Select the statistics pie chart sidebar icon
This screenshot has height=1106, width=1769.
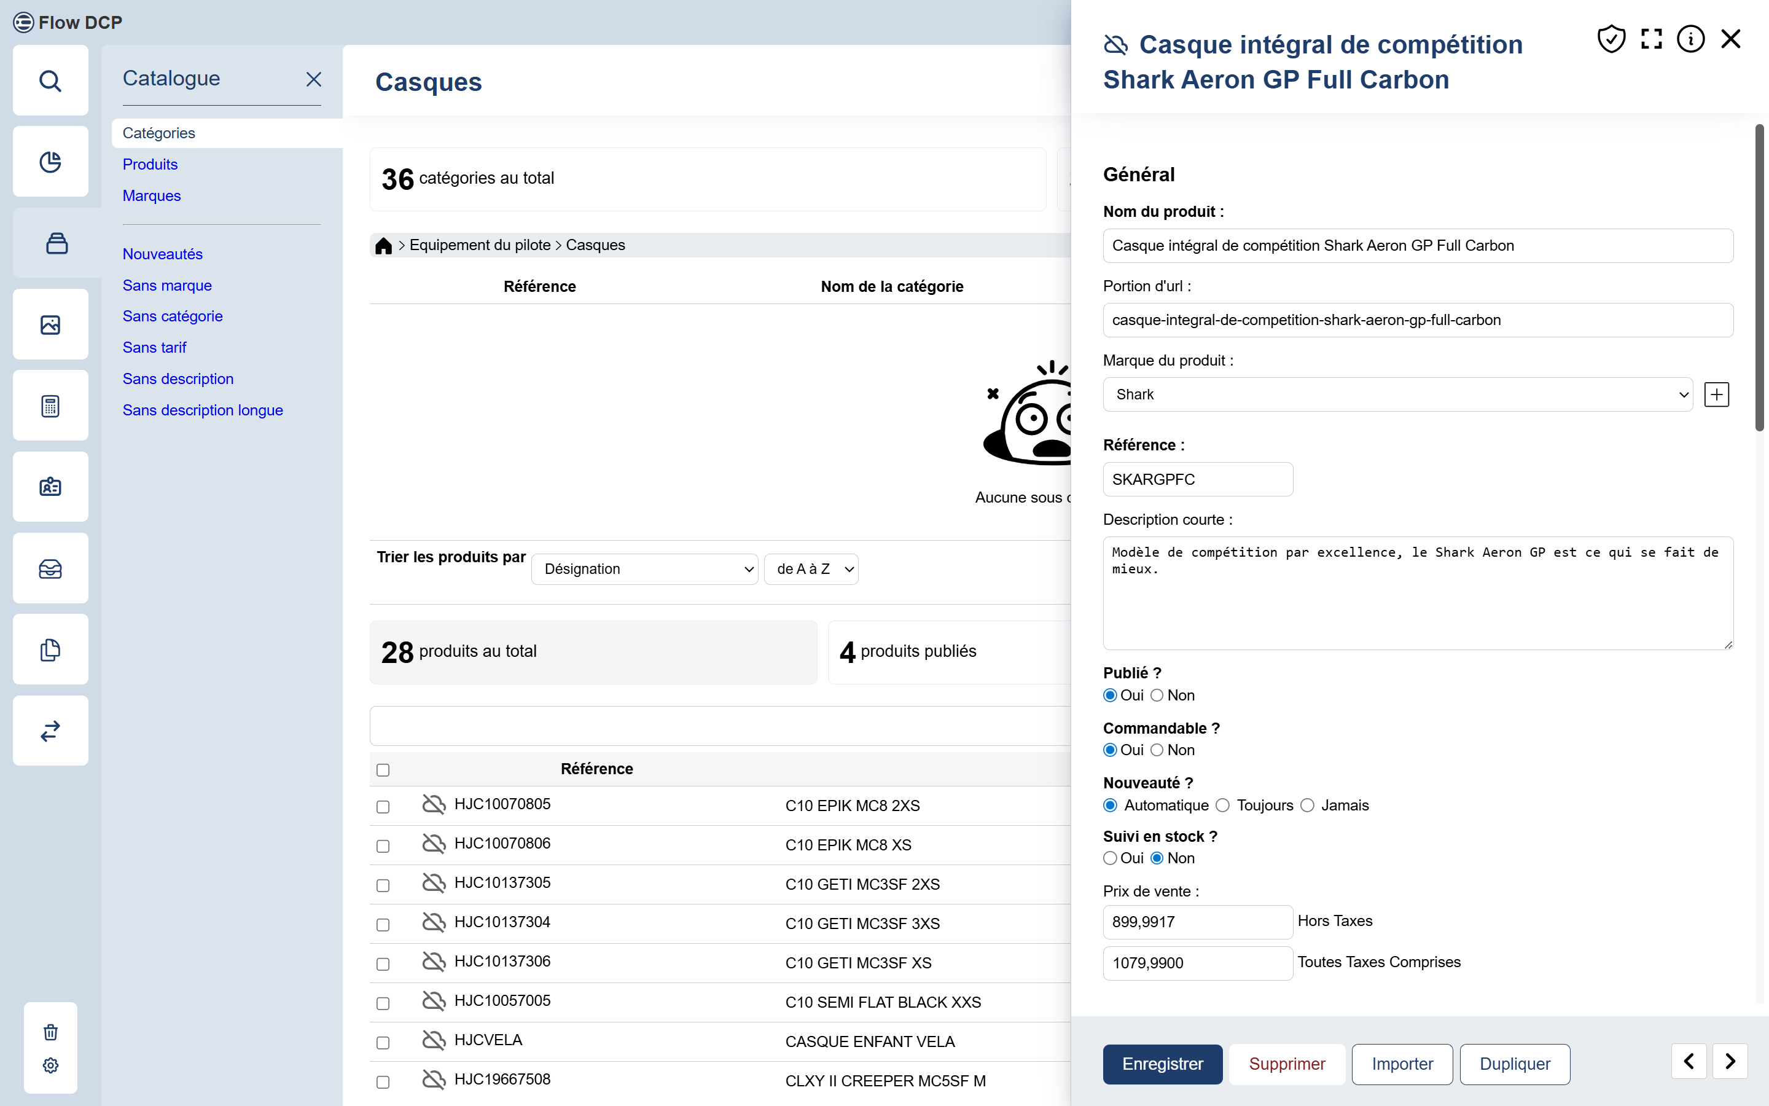(50, 162)
